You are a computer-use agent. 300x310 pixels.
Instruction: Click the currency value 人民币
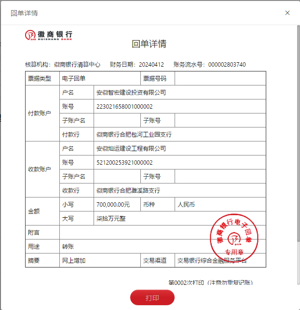[x=186, y=205]
